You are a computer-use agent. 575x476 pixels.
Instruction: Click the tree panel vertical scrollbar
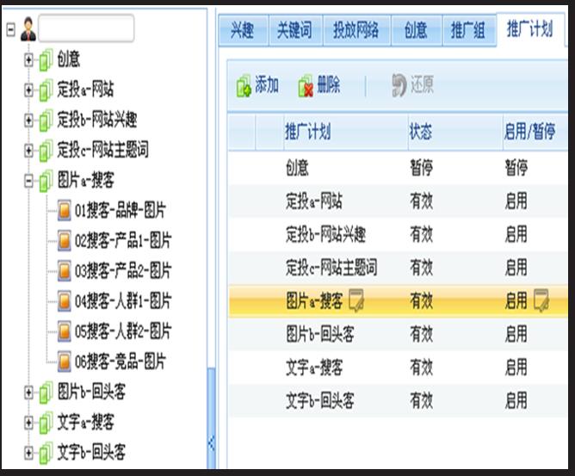[x=211, y=418]
